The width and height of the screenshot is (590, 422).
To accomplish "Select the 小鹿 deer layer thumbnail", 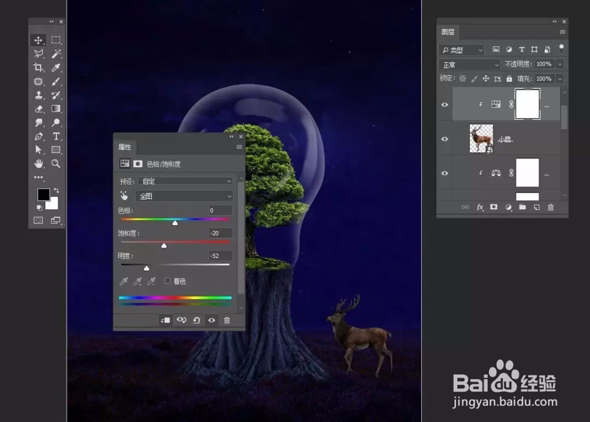I will point(481,139).
